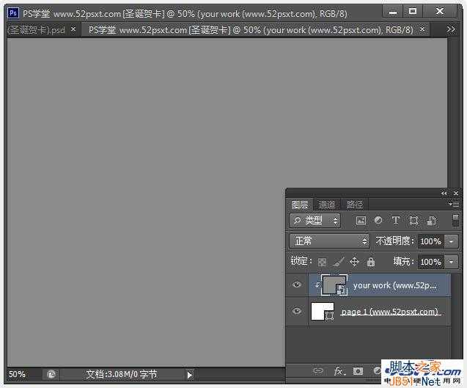Click the 填充 fill percentage field
This screenshot has height=388, width=467.
(x=430, y=262)
